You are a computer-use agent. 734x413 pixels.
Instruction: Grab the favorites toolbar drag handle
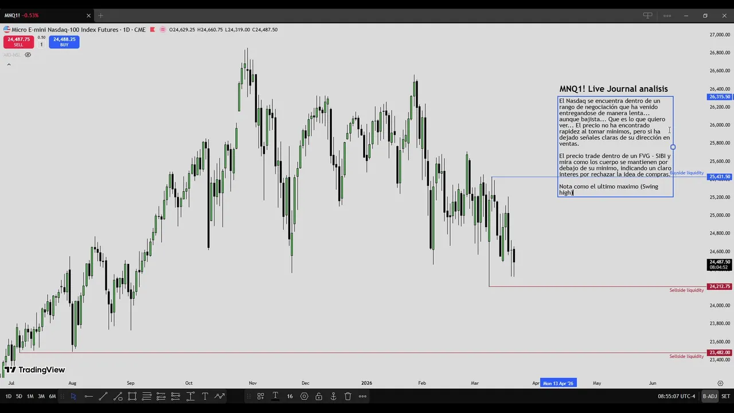(62, 396)
